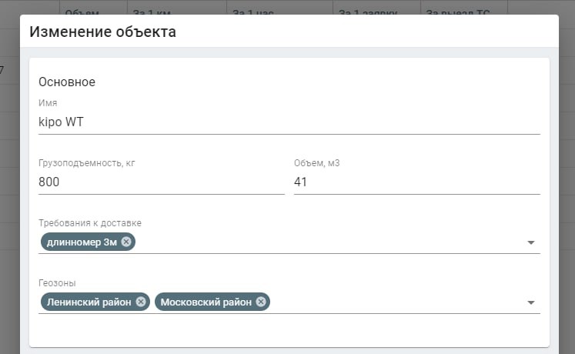Click the За выезд ТС column header

460,12
